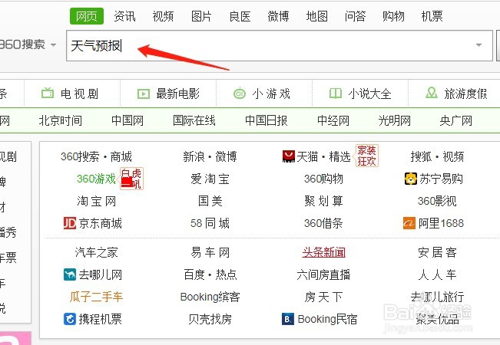Open the 360影视 link

[437, 201]
